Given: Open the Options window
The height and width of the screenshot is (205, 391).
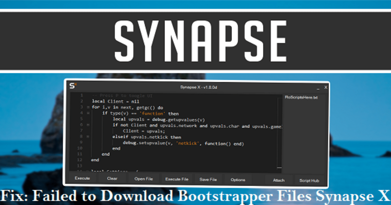Looking at the screenshot, I should coord(238,180).
